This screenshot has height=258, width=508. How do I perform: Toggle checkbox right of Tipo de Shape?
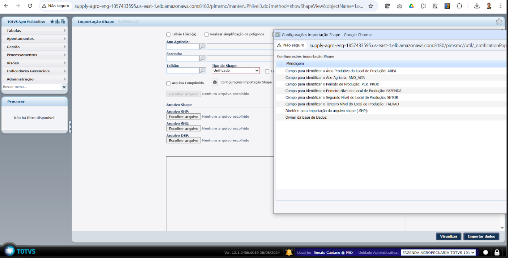(267, 71)
